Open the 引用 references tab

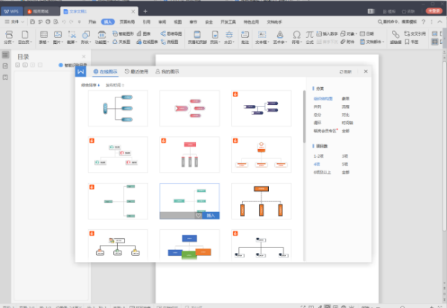coord(147,22)
